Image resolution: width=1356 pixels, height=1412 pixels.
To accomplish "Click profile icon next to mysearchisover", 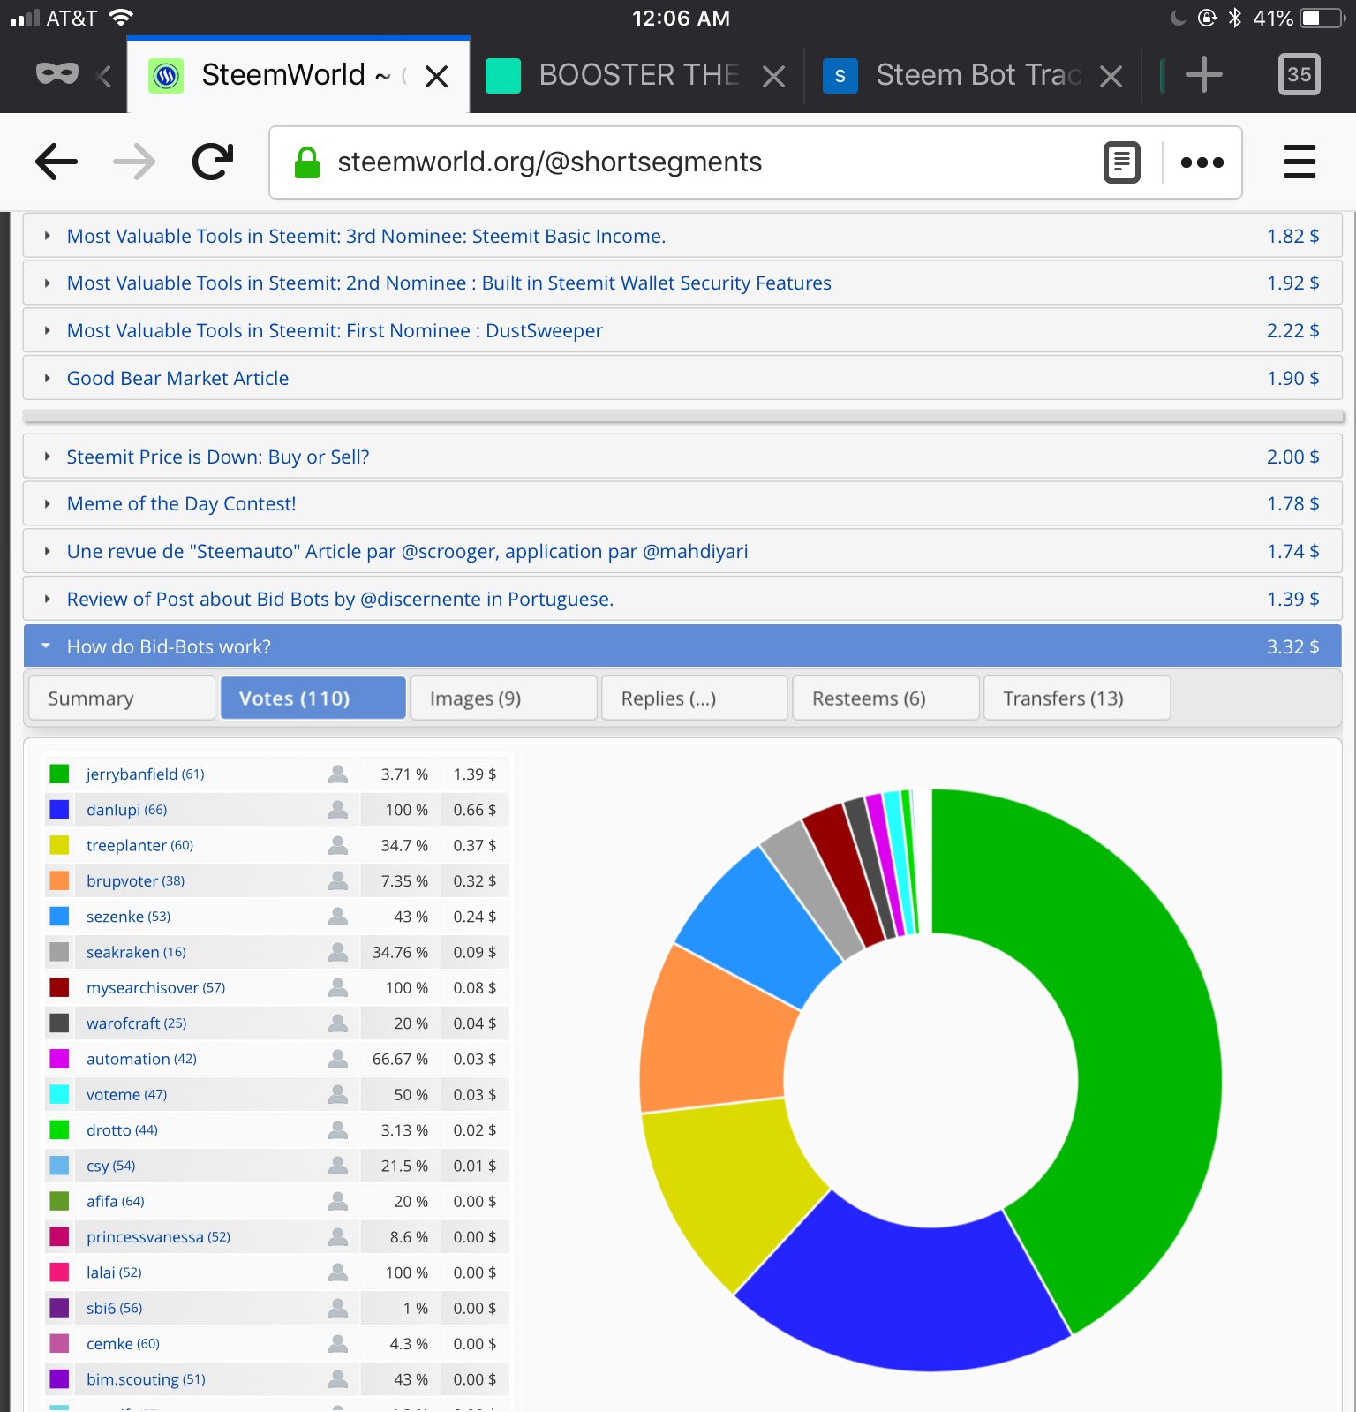I will (x=337, y=987).
